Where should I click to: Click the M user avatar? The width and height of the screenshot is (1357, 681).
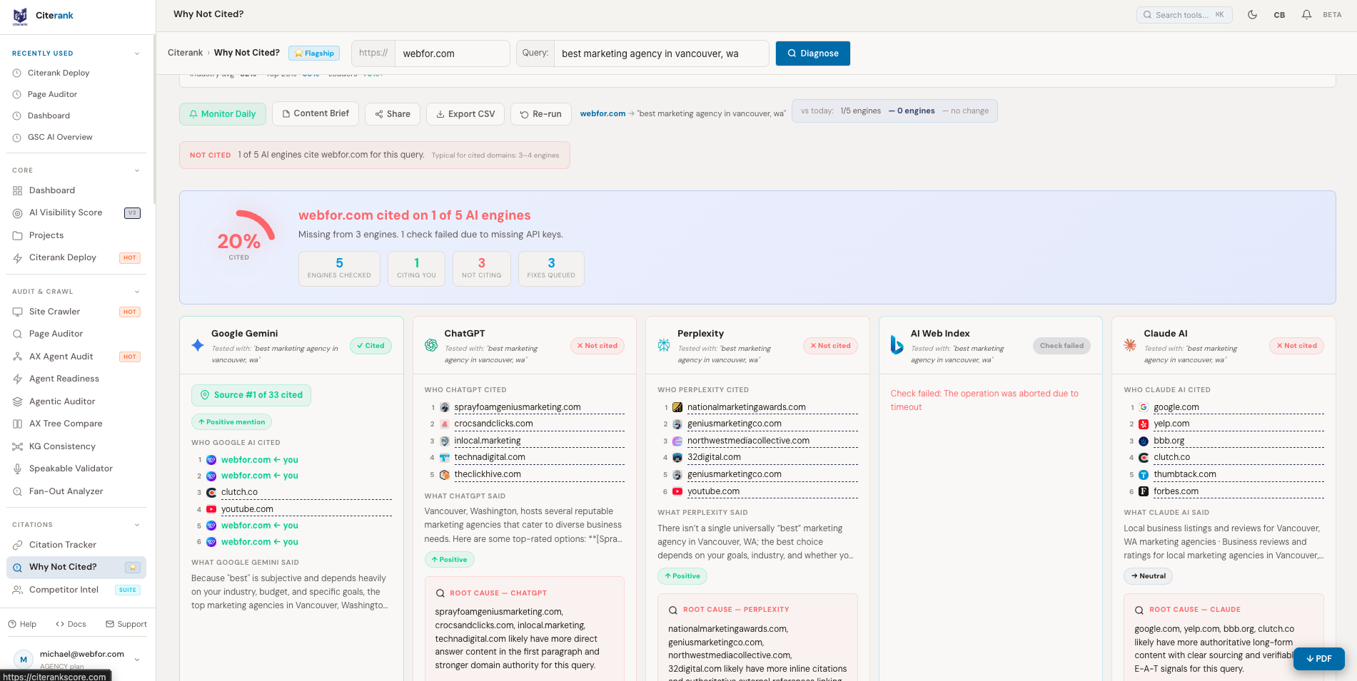pyautogui.click(x=24, y=660)
